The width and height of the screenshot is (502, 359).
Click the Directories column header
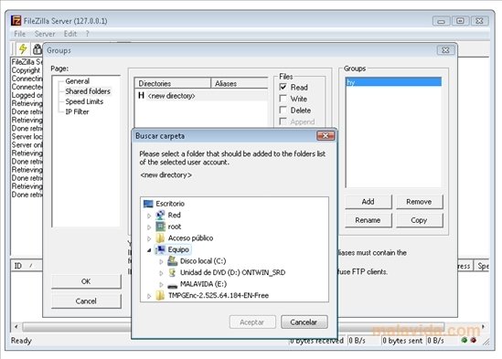tap(172, 83)
